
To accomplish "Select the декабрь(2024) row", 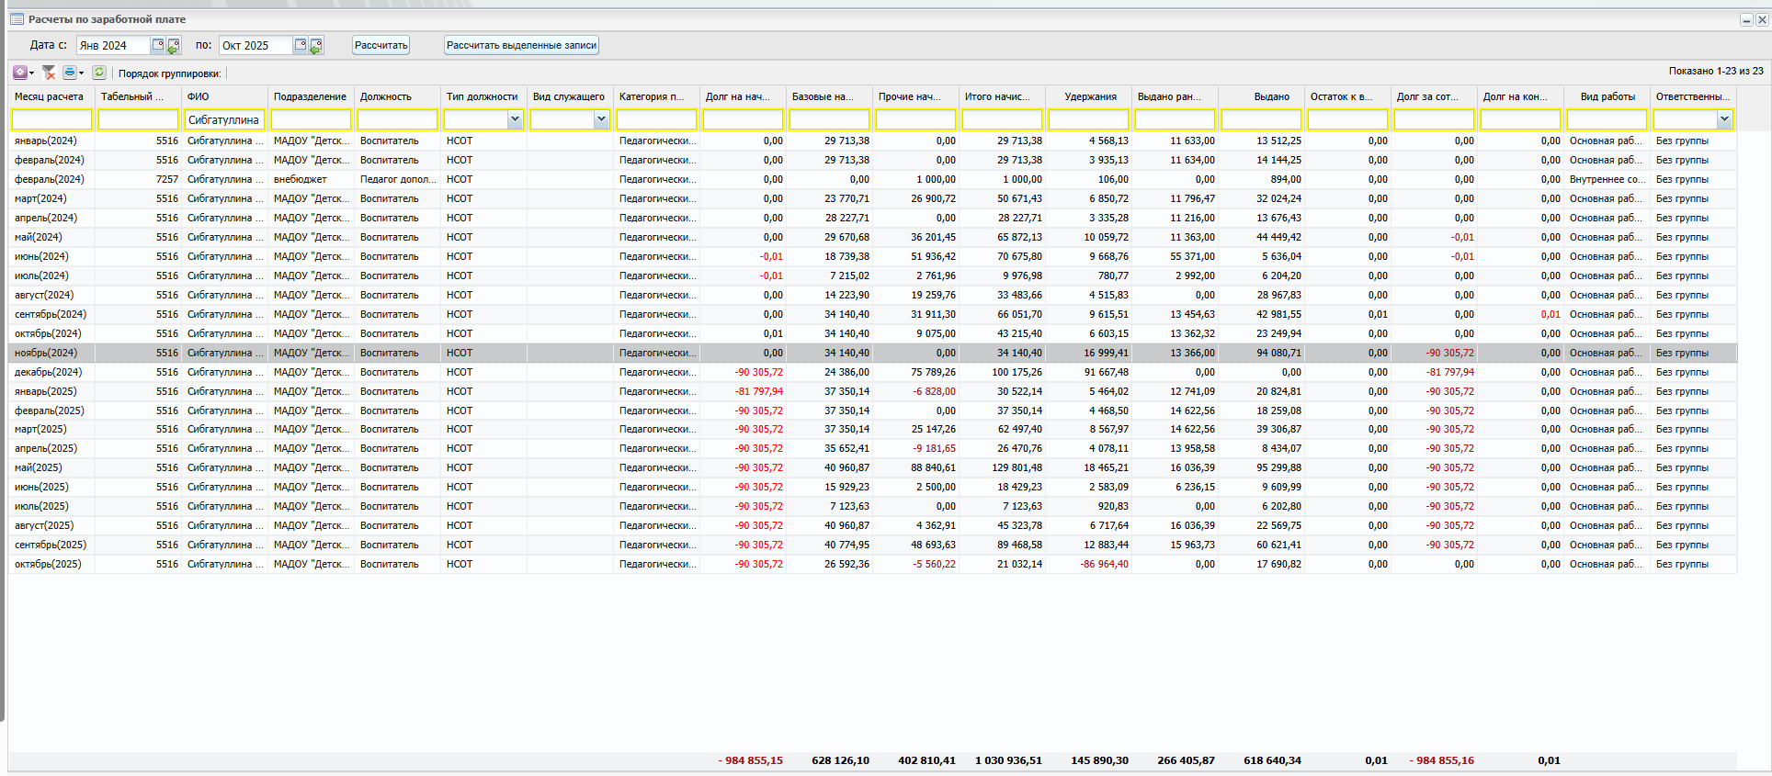I will (x=49, y=372).
